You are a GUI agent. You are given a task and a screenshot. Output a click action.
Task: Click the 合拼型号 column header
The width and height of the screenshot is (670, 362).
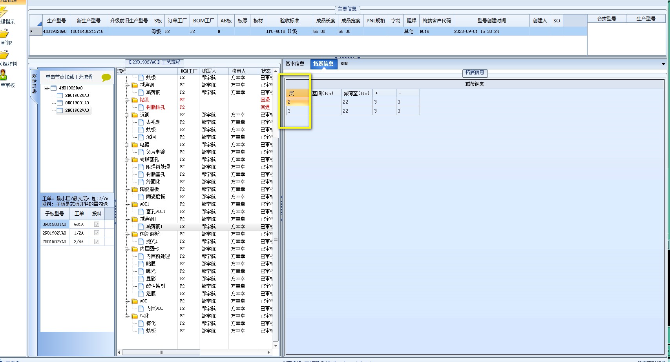click(606, 18)
